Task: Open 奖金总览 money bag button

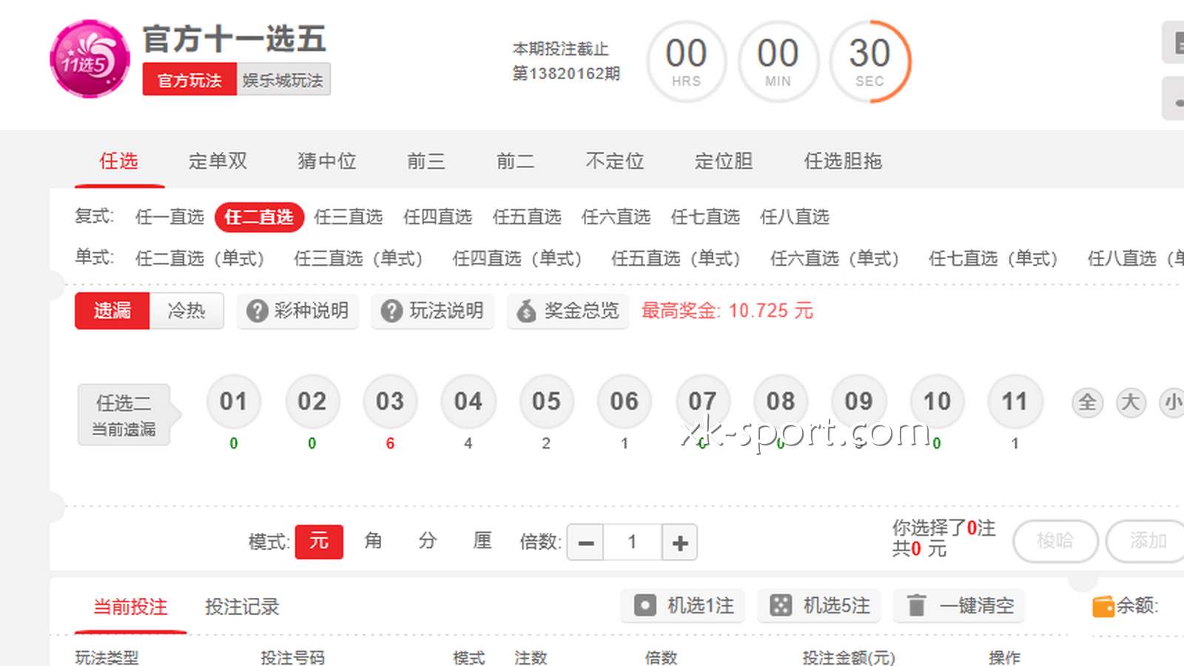Action: tap(568, 311)
